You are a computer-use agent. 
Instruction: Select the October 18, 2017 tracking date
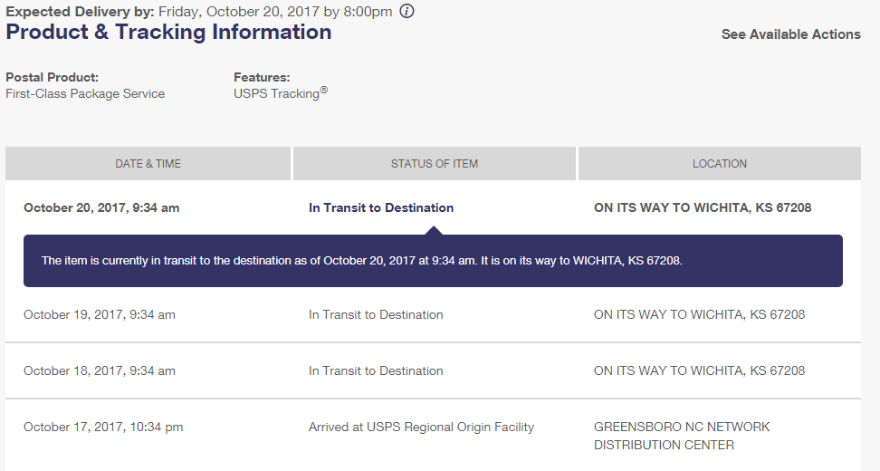[100, 370]
